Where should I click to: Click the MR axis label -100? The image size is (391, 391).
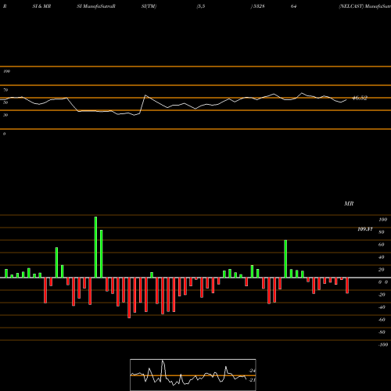click(383, 345)
